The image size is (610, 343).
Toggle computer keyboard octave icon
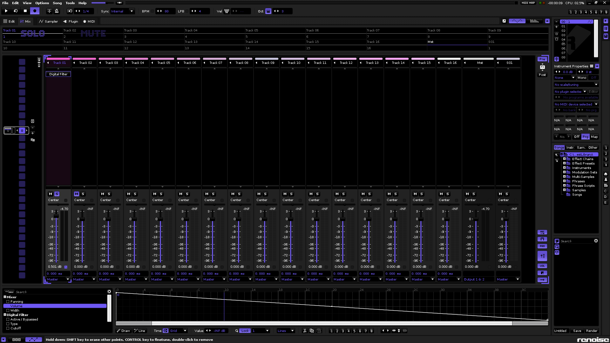[x=268, y=11]
